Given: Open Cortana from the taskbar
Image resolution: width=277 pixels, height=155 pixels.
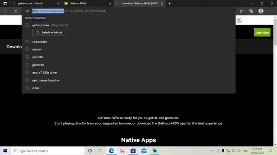Looking at the screenshot, I should (90, 151).
